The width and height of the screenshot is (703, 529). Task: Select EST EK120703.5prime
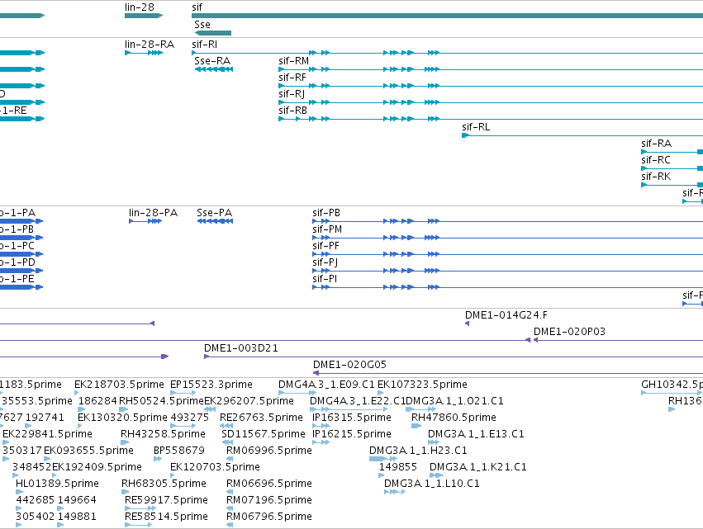[216, 468]
